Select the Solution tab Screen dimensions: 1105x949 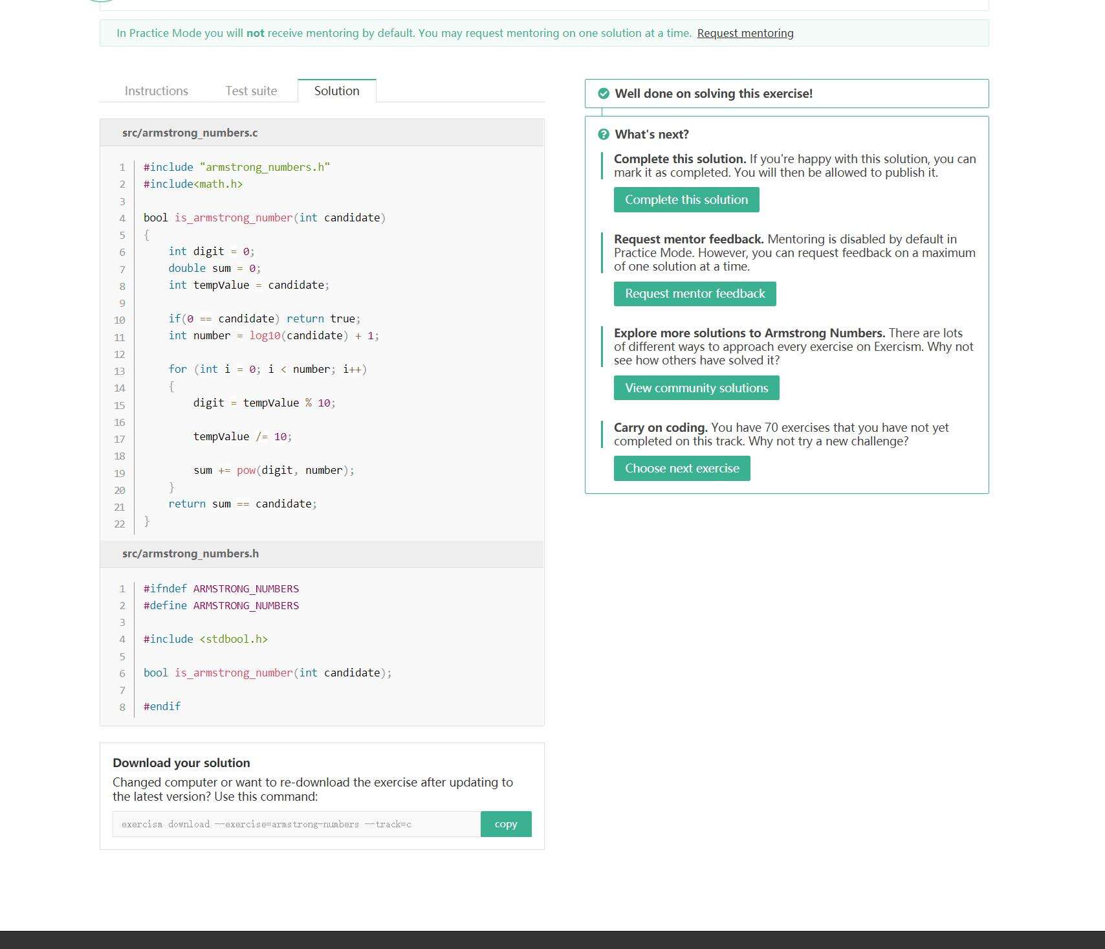tap(336, 91)
